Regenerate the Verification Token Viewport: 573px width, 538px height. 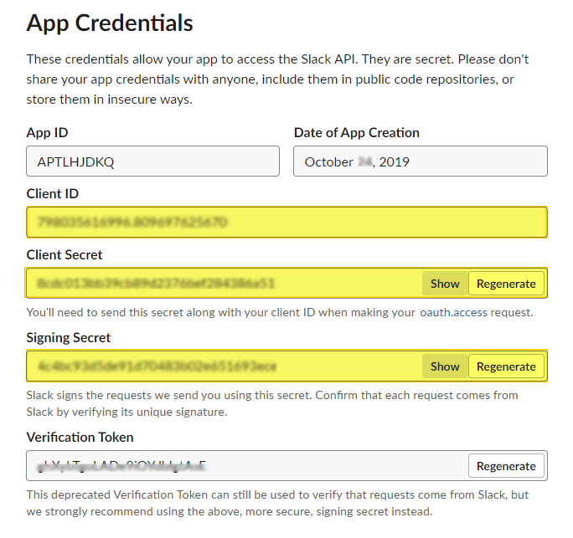coord(506,466)
